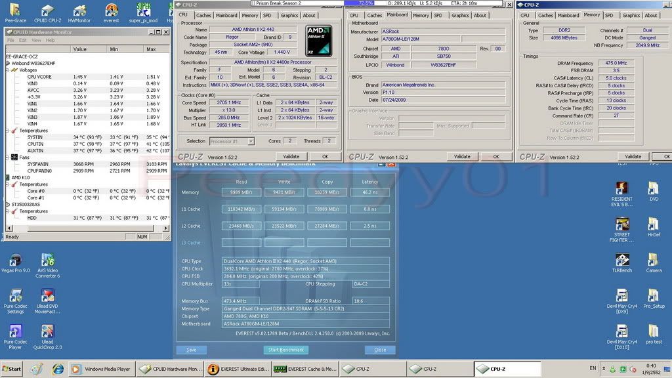Image resolution: width=672 pixels, height=378 pixels.
Task: Collapse the Temperatures node above the SYSTIN row
Action: (x=7, y=131)
